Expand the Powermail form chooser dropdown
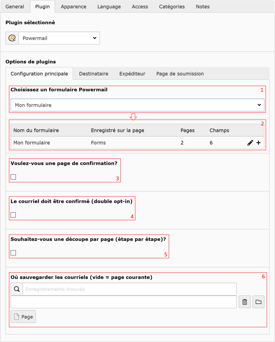Screen dimensions: 275x342 coord(137,105)
